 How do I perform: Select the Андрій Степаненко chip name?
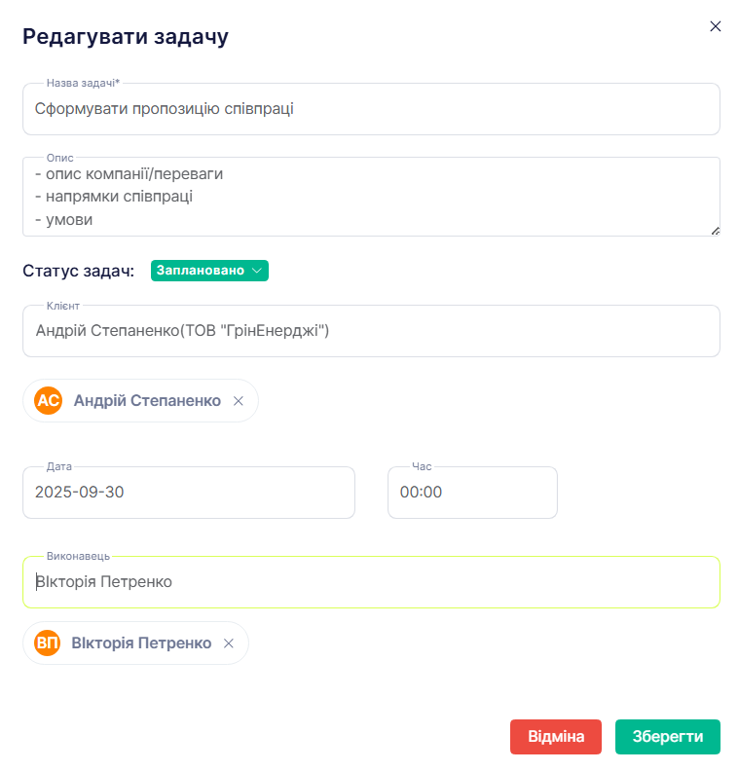coord(147,401)
